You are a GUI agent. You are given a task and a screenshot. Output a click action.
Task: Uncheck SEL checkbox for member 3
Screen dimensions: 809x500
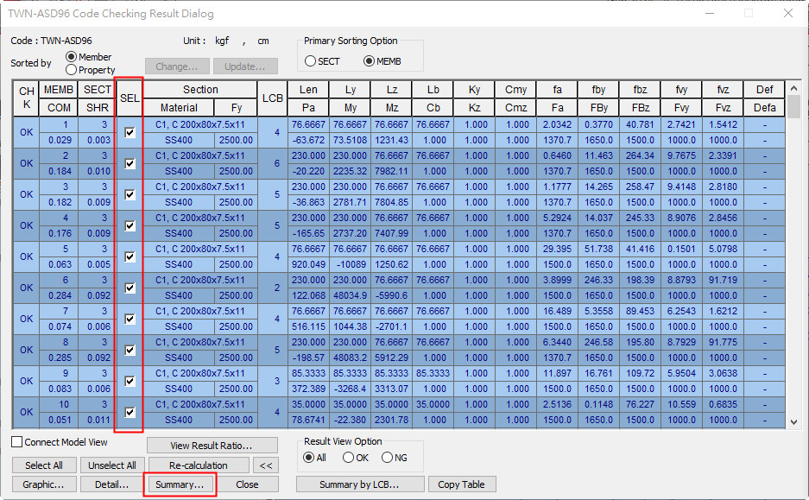[x=130, y=194]
